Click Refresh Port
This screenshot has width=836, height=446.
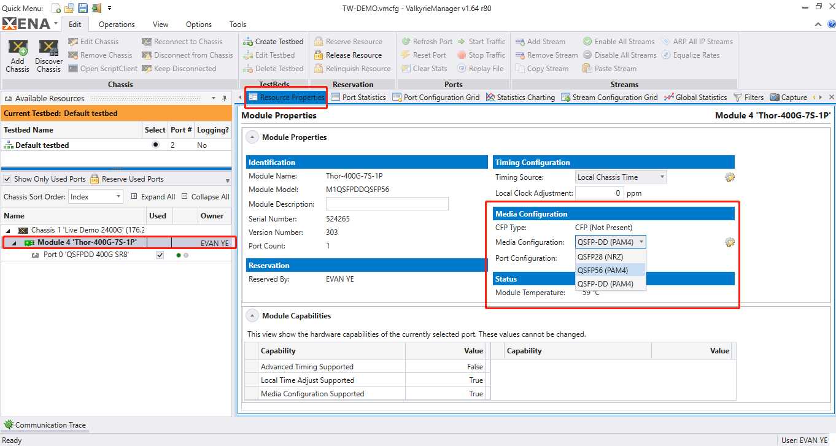tap(427, 42)
